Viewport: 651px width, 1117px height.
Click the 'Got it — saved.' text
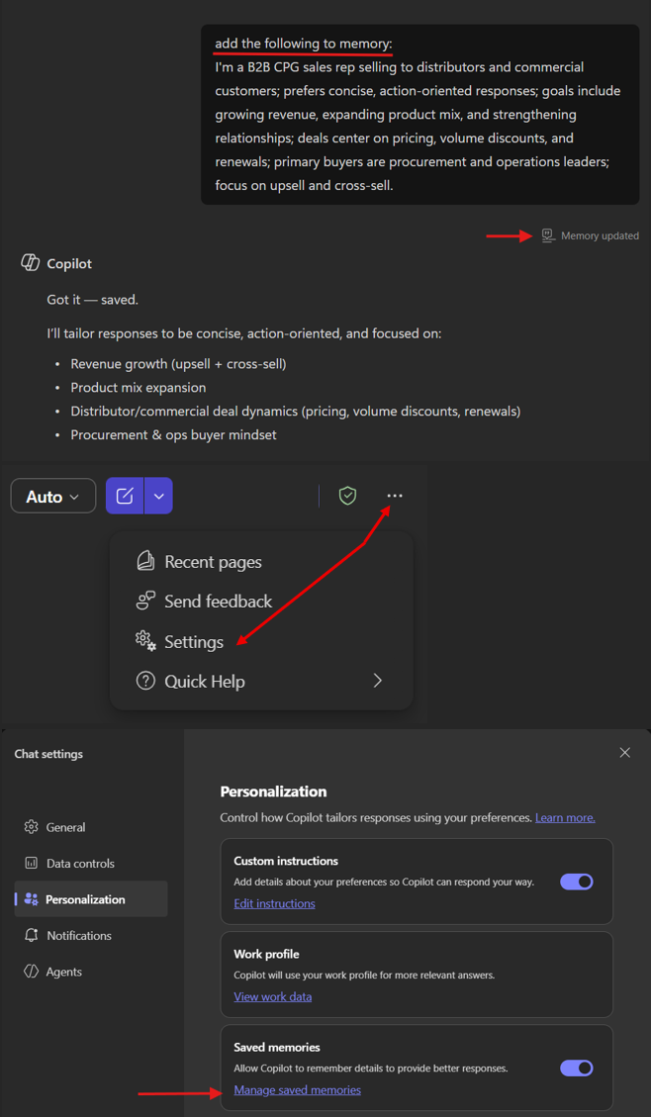(93, 300)
